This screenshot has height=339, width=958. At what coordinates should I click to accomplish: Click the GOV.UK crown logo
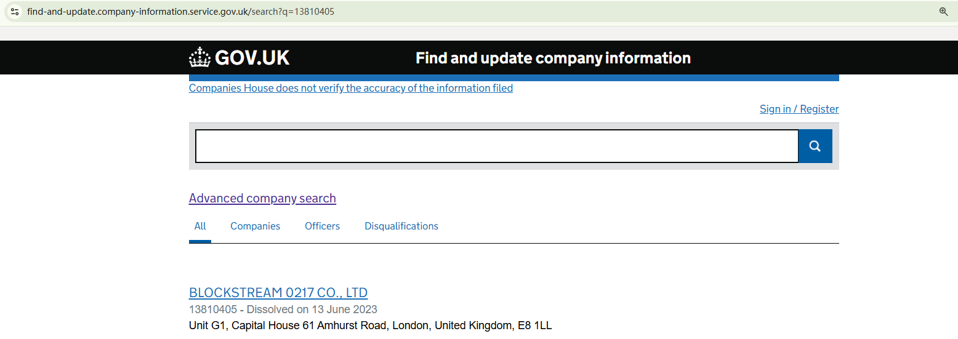pyautogui.click(x=199, y=57)
